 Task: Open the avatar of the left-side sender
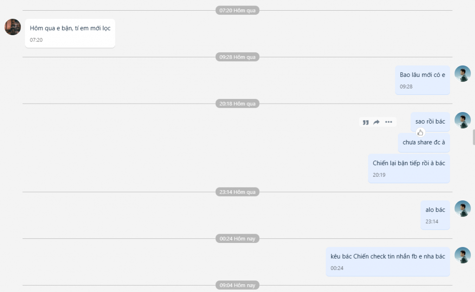point(13,27)
